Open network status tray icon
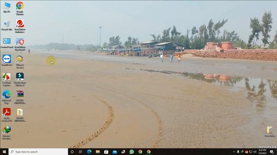The height and width of the screenshot is (155, 277). 251,152
